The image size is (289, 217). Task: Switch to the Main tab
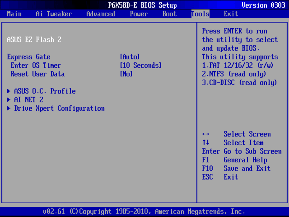[x=14, y=14]
